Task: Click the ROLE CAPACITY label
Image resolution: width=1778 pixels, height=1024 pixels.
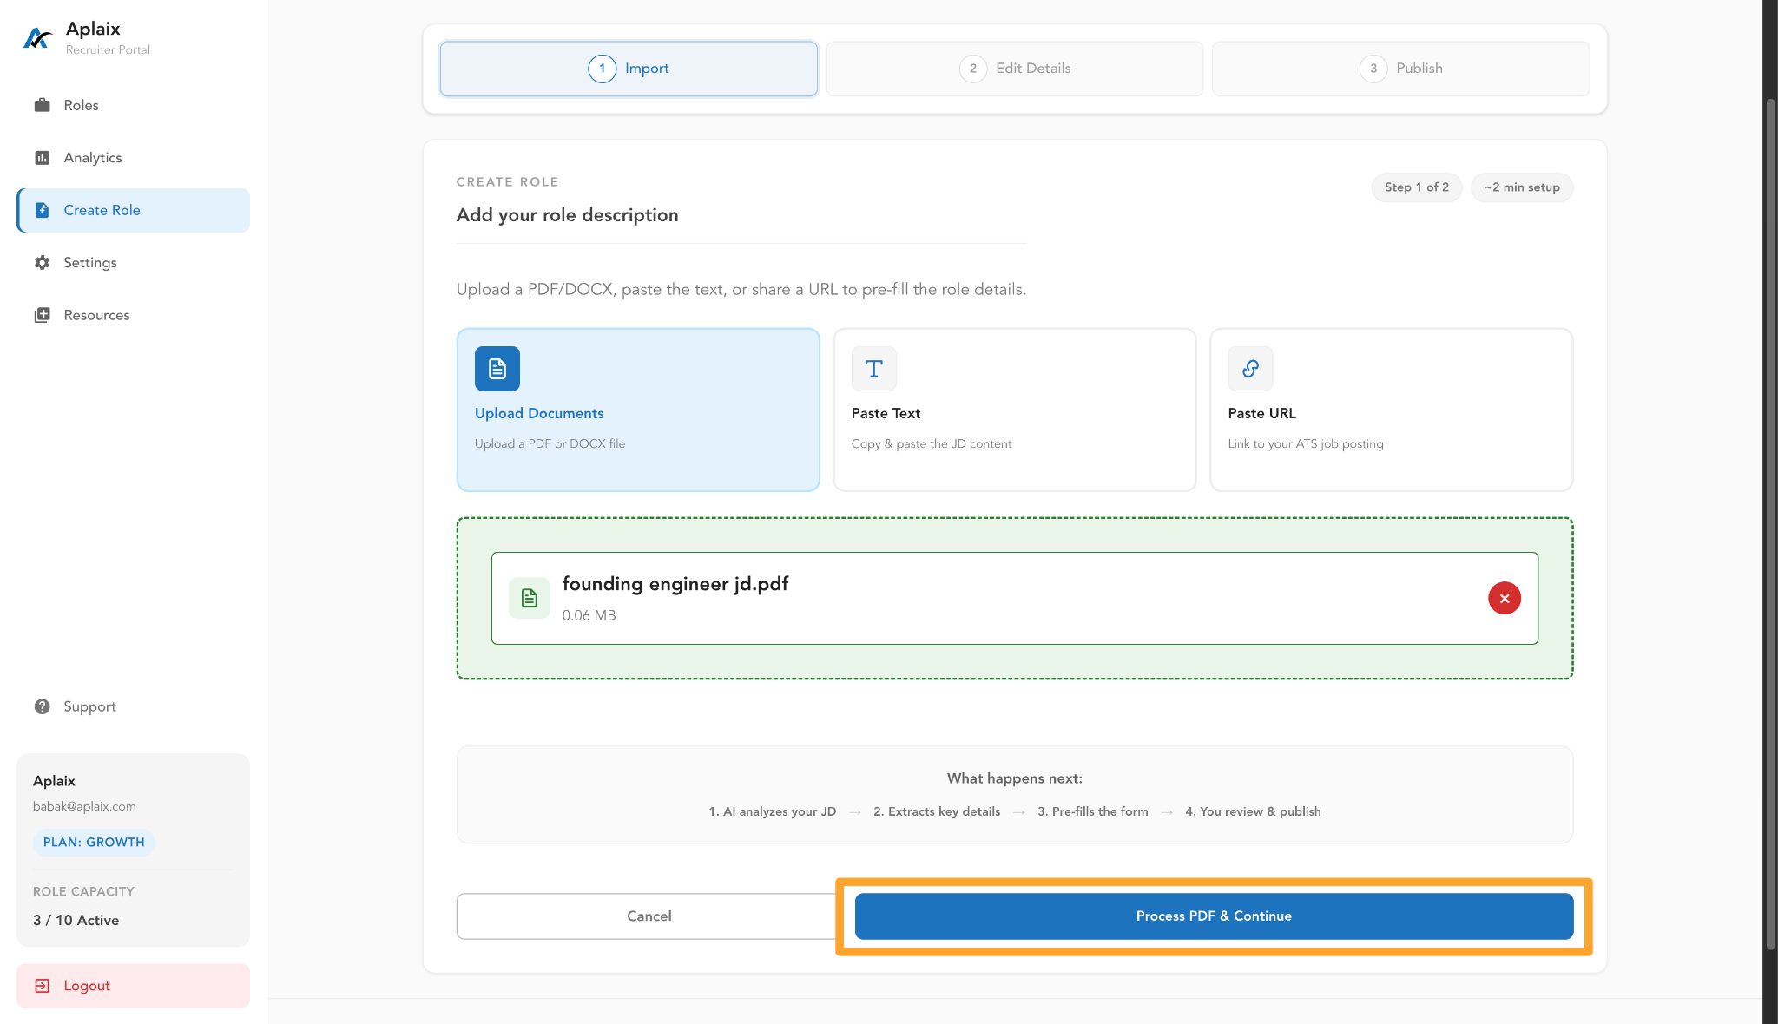Action: click(x=83, y=891)
